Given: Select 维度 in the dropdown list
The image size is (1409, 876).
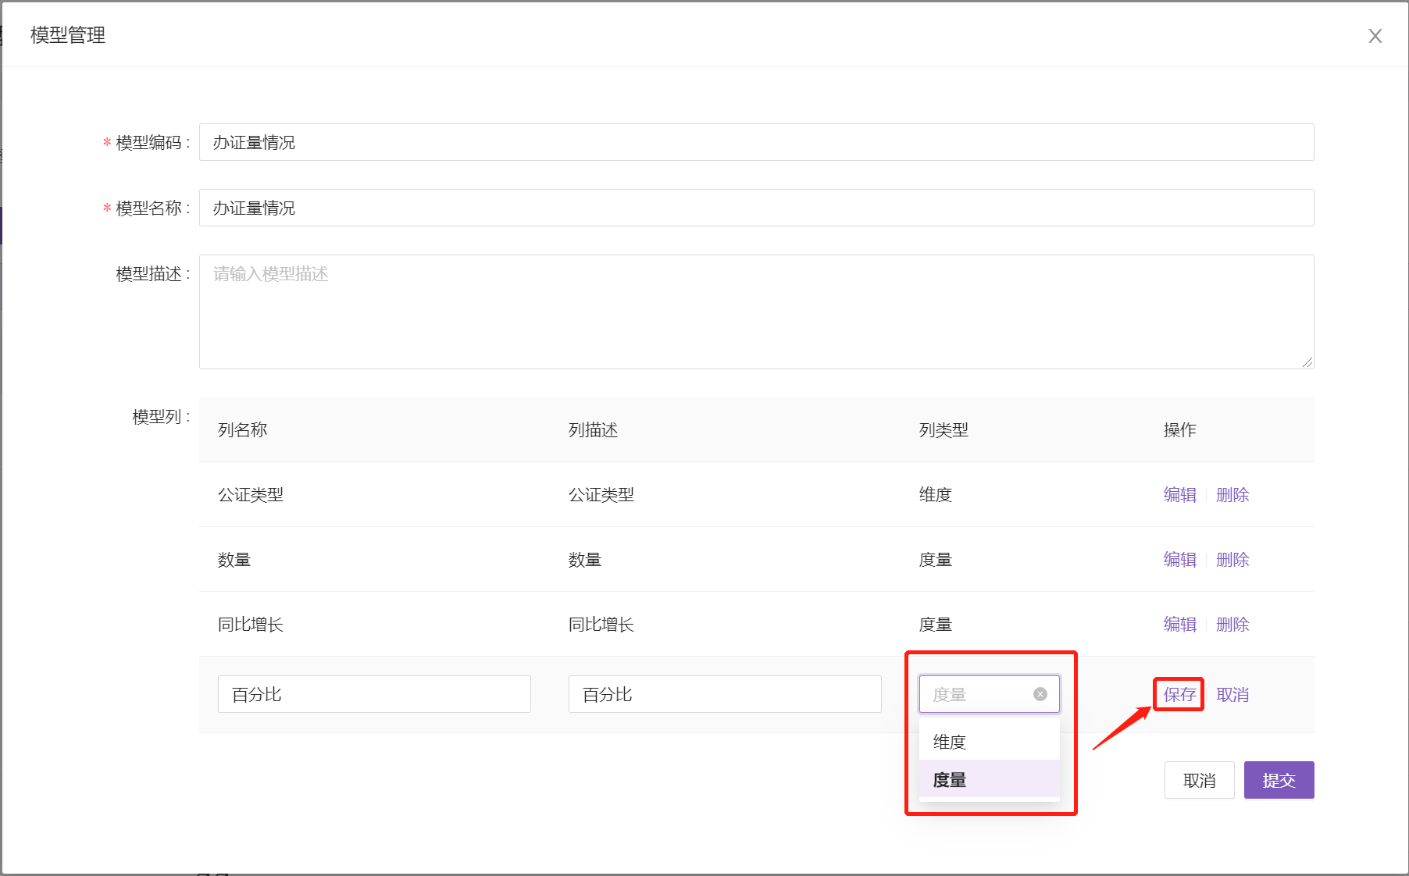Looking at the screenshot, I should tap(989, 742).
